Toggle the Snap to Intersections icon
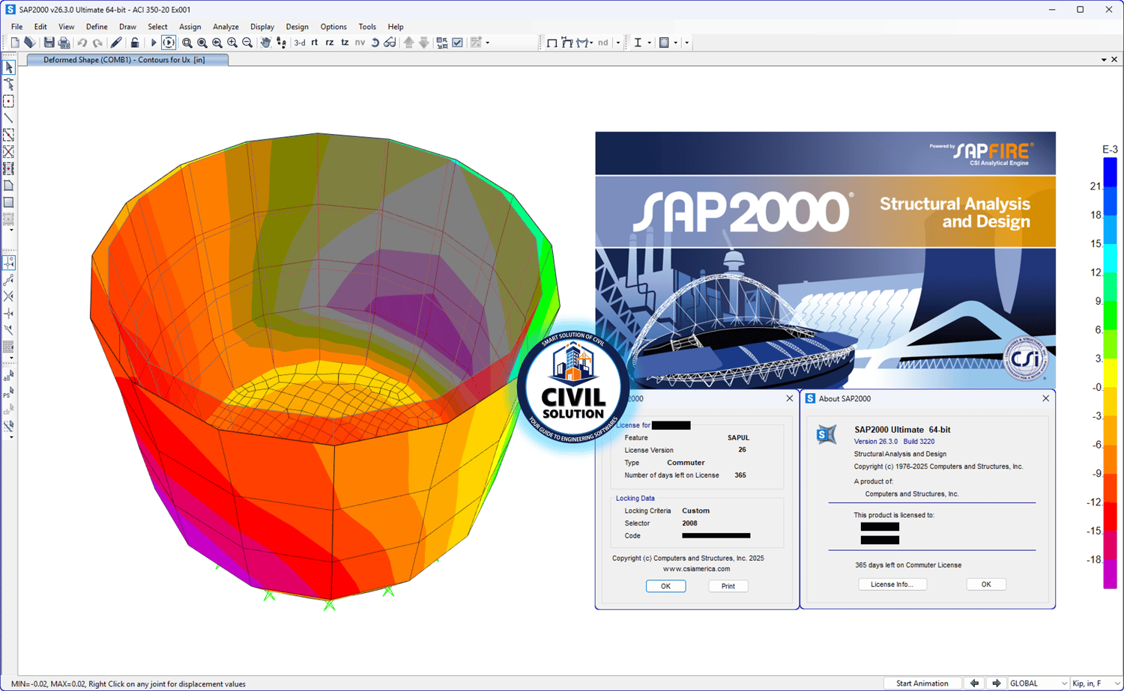 pos(9,296)
